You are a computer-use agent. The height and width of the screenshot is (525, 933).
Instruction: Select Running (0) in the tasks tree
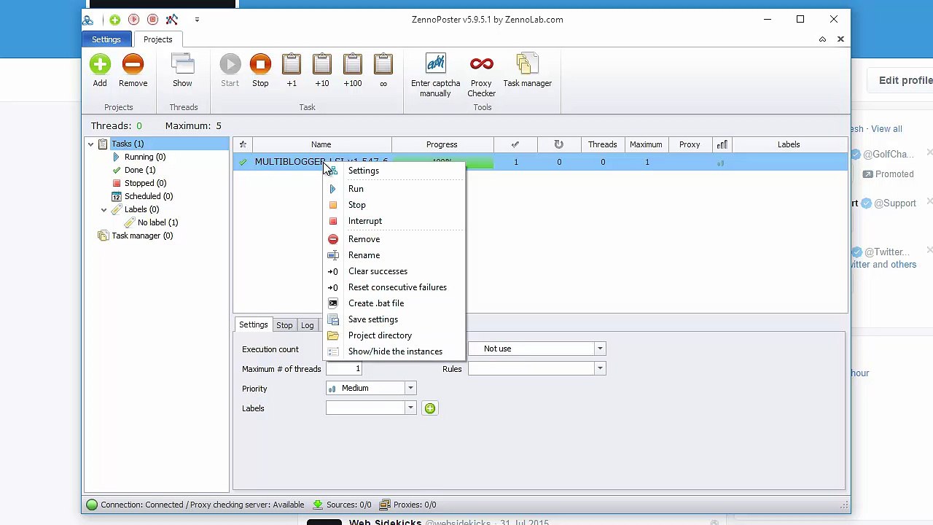(145, 157)
